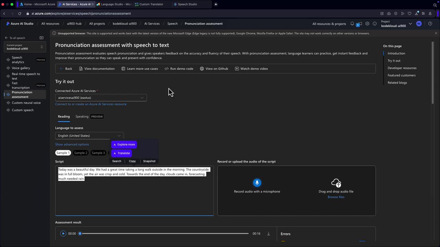Click Browse files link
440x247 pixels.
pyautogui.click(x=336, y=197)
